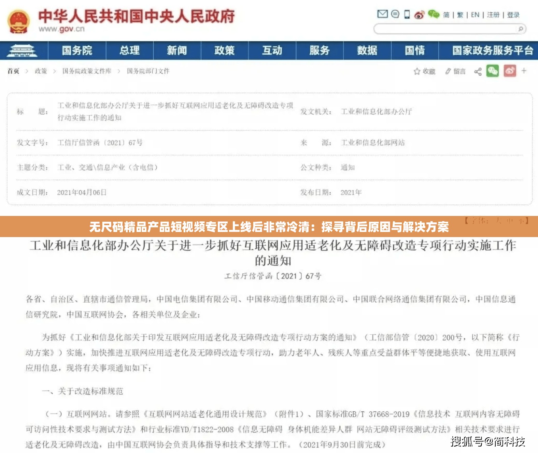Click the building home icon in navigation bar

click(x=23, y=51)
